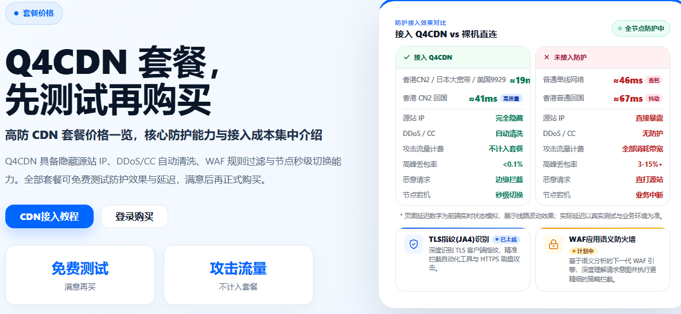This screenshot has height=314, width=681.
Task: Click the 无防护 value
Action: [x=653, y=134]
